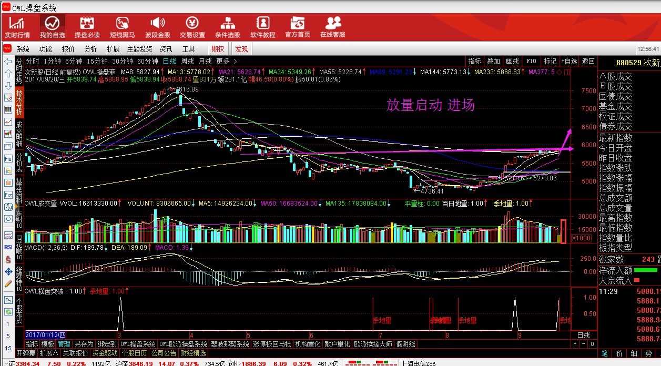Open 条件选股 stock screener icon

228,27
